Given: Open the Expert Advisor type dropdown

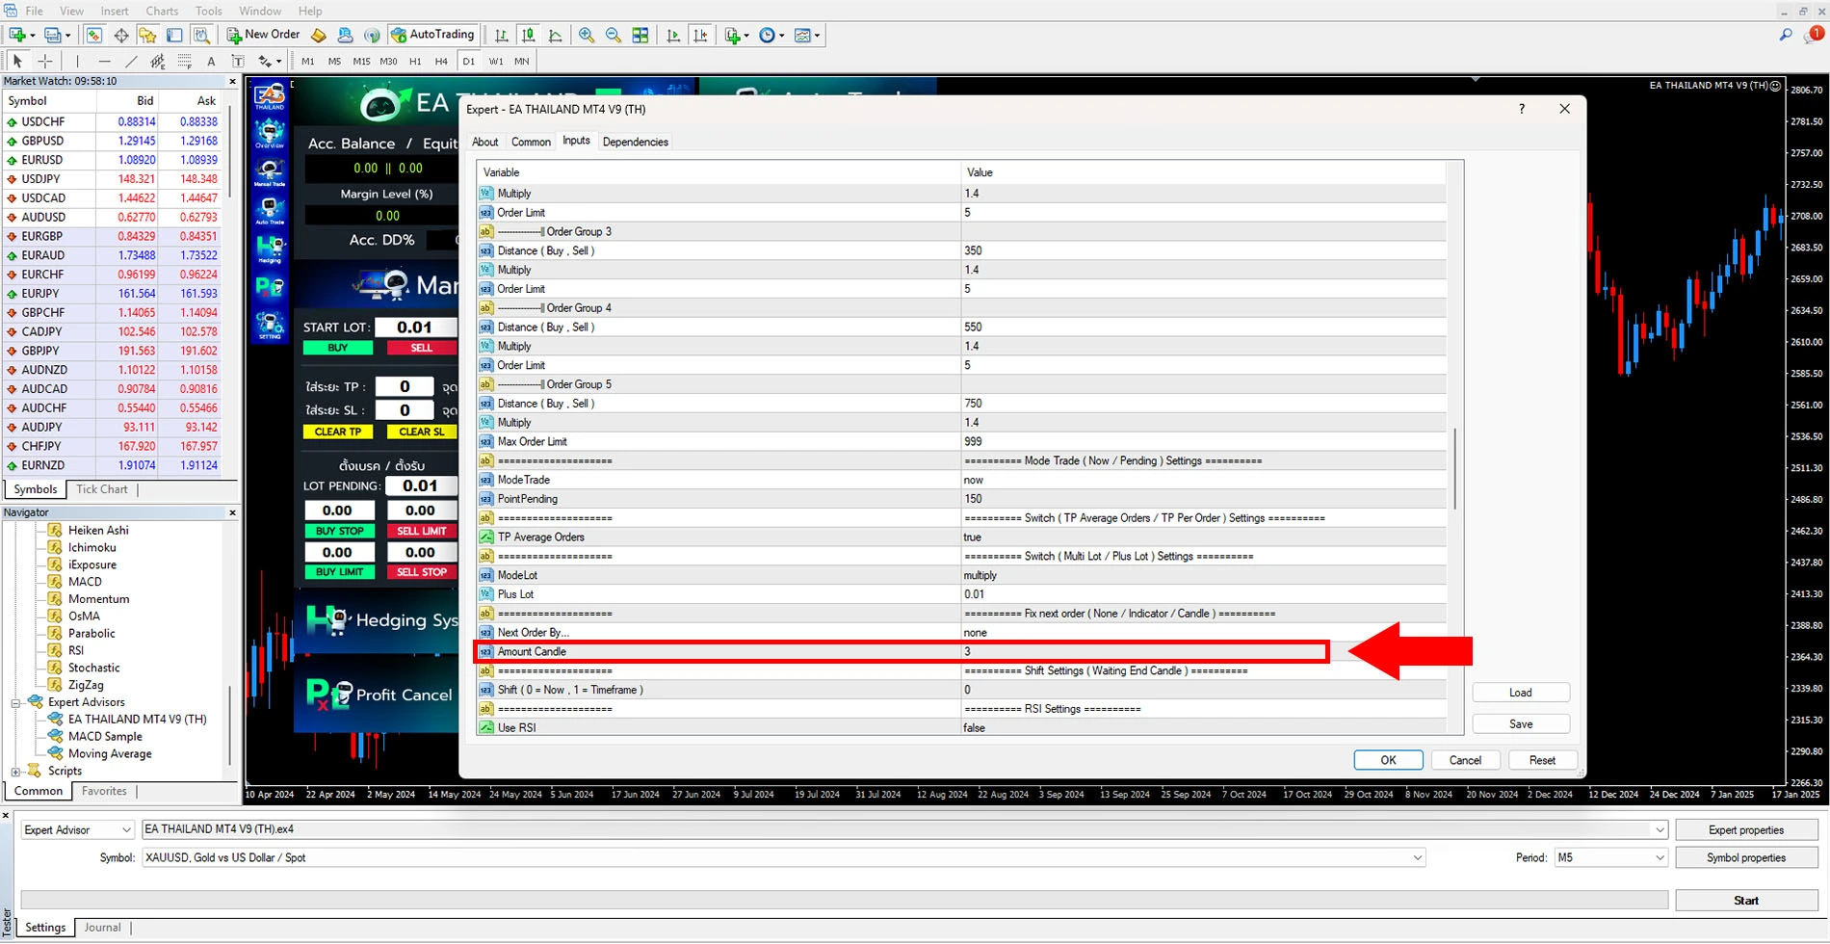Looking at the screenshot, I should click(x=77, y=829).
